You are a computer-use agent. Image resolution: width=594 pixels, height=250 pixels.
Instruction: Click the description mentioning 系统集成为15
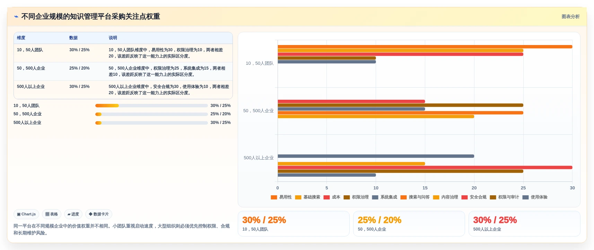click(x=167, y=71)
